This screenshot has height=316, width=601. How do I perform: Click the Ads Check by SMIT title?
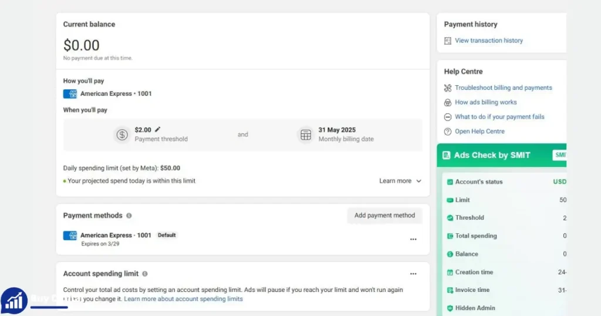[492, 155]
